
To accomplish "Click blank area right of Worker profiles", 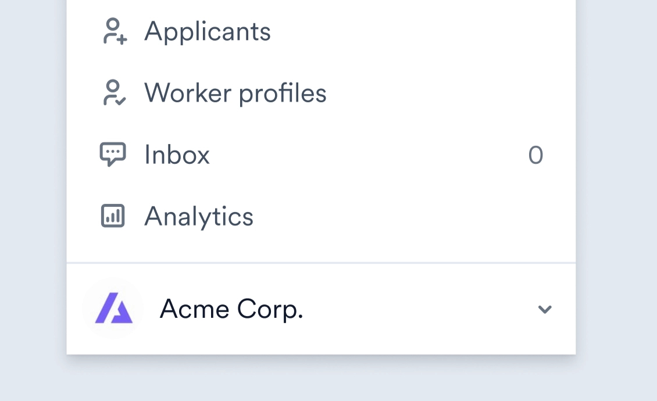I will coord(436,93).
